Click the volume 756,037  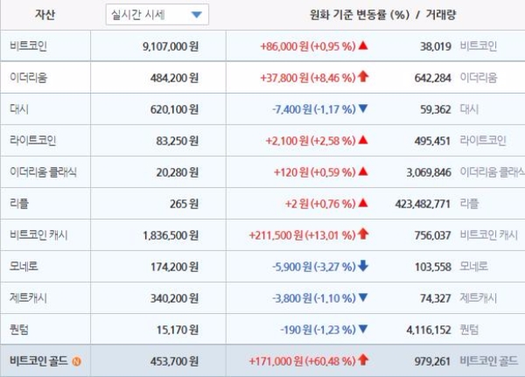point(433,235)
